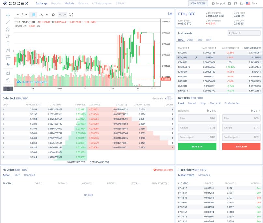Screen dimensions: 263x223
Task: Click the Amount field in New Order form
Action: [197, 128]
